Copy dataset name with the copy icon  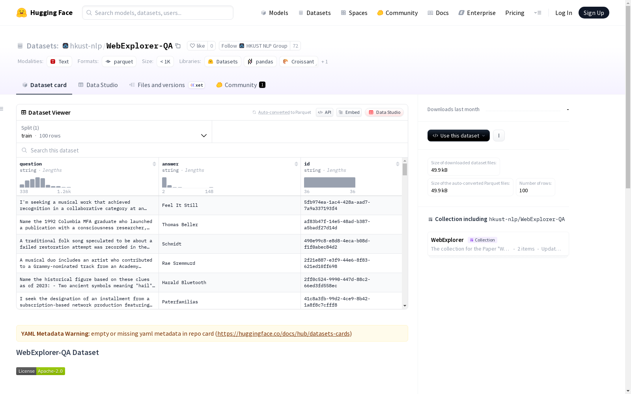tap(178, 46)
